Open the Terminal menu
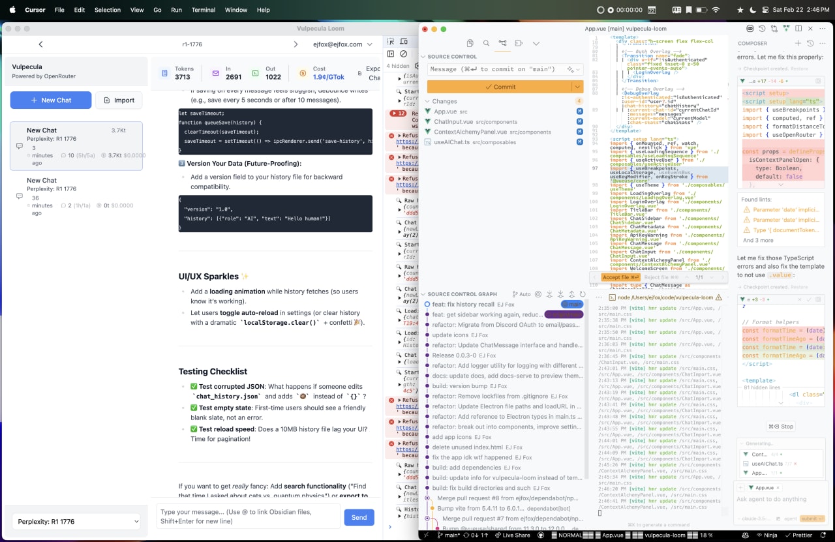The height and width of the screenshot is (542, 835). [203, 10]
